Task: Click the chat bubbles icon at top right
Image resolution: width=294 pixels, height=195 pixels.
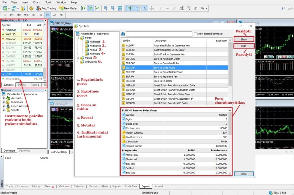Action: (x=291, y=8)
